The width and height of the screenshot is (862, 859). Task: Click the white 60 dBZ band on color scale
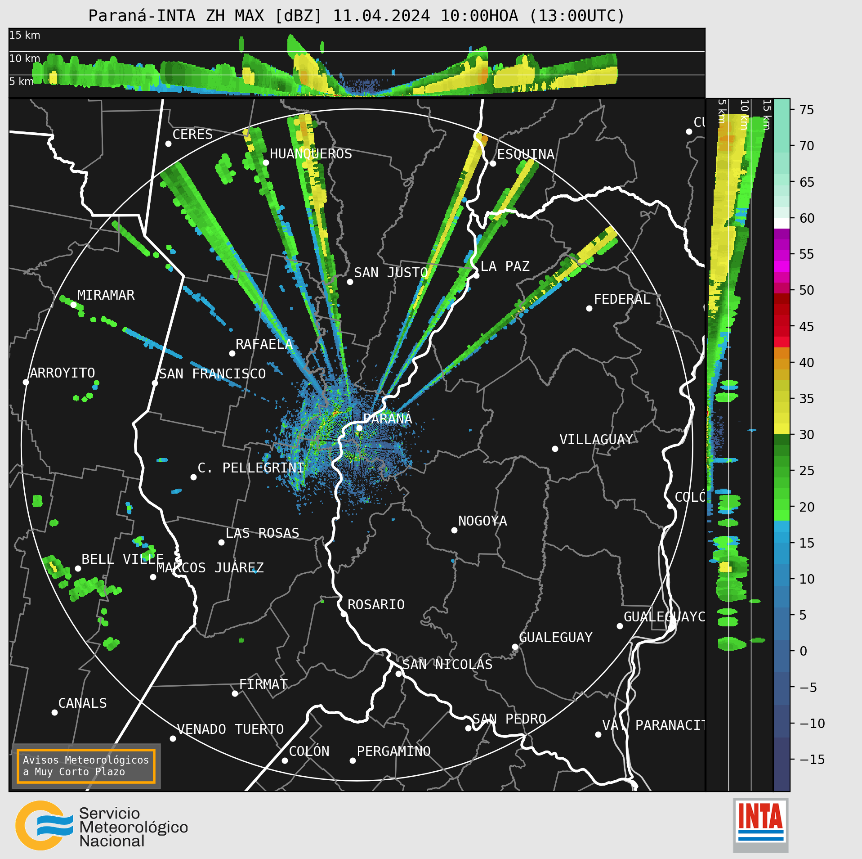(782, 223)
